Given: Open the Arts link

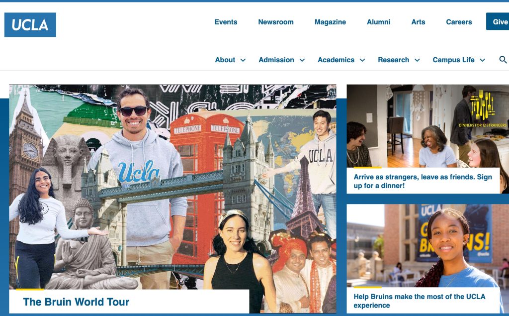Looking at the screenshot, I should pyautogui.click(x=418, y=22).
